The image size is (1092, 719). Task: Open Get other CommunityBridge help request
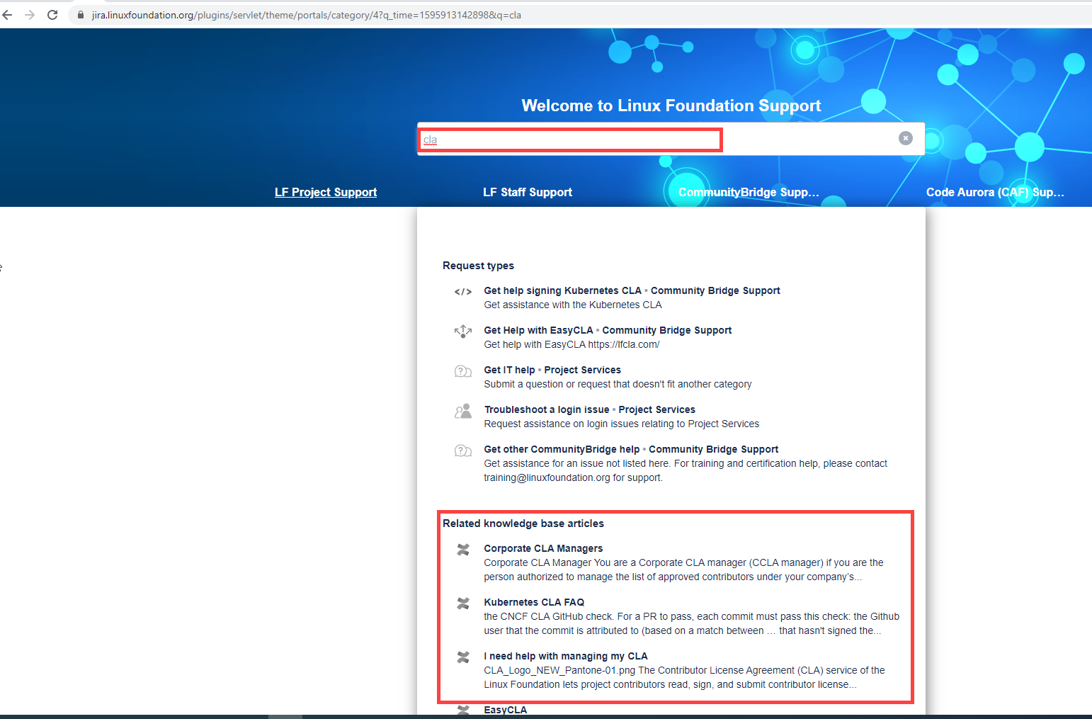coord(562,449)
